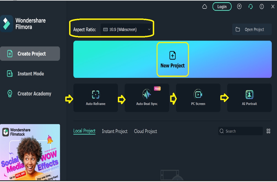The image size is (277, 182).
Task: Click the upload arrow circle icon
Action: point(239,7)
